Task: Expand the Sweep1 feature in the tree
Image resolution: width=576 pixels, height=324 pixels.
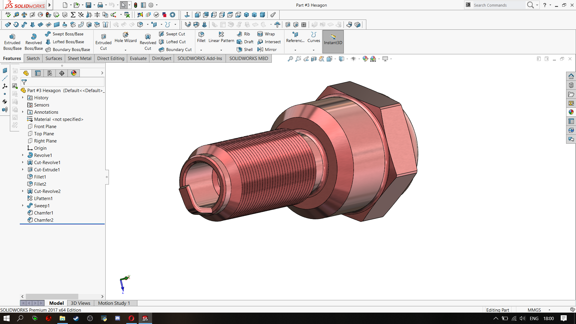Action: pos(23,205)
